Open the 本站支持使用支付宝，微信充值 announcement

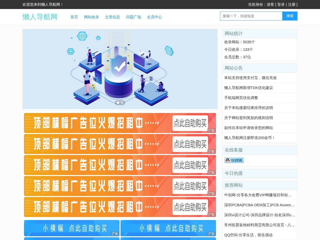250,78
